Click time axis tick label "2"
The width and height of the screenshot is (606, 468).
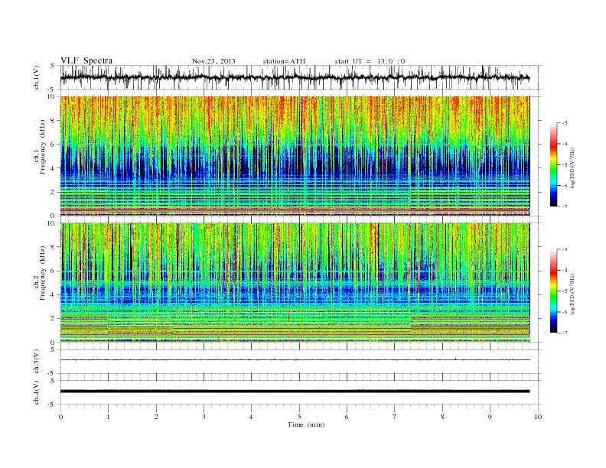click(x=156, y=417)
